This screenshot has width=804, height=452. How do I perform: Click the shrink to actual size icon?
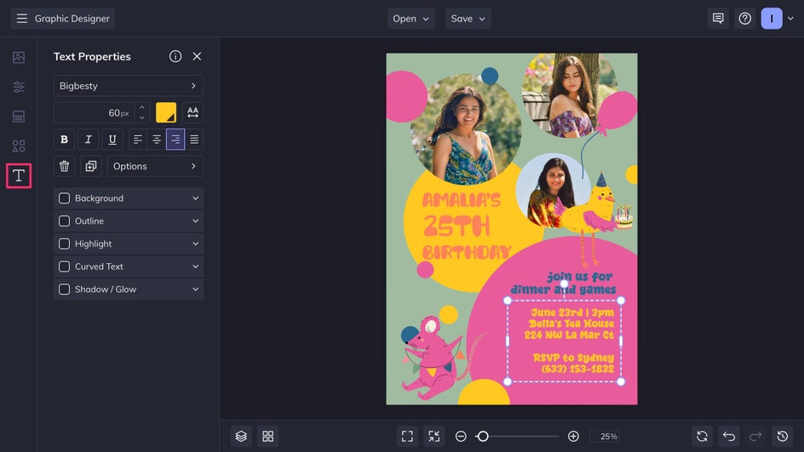434,436
